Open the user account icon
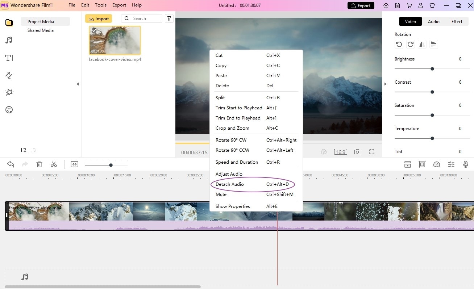The height and width of the screenshot is (289, 474). (x=421, y=5)
